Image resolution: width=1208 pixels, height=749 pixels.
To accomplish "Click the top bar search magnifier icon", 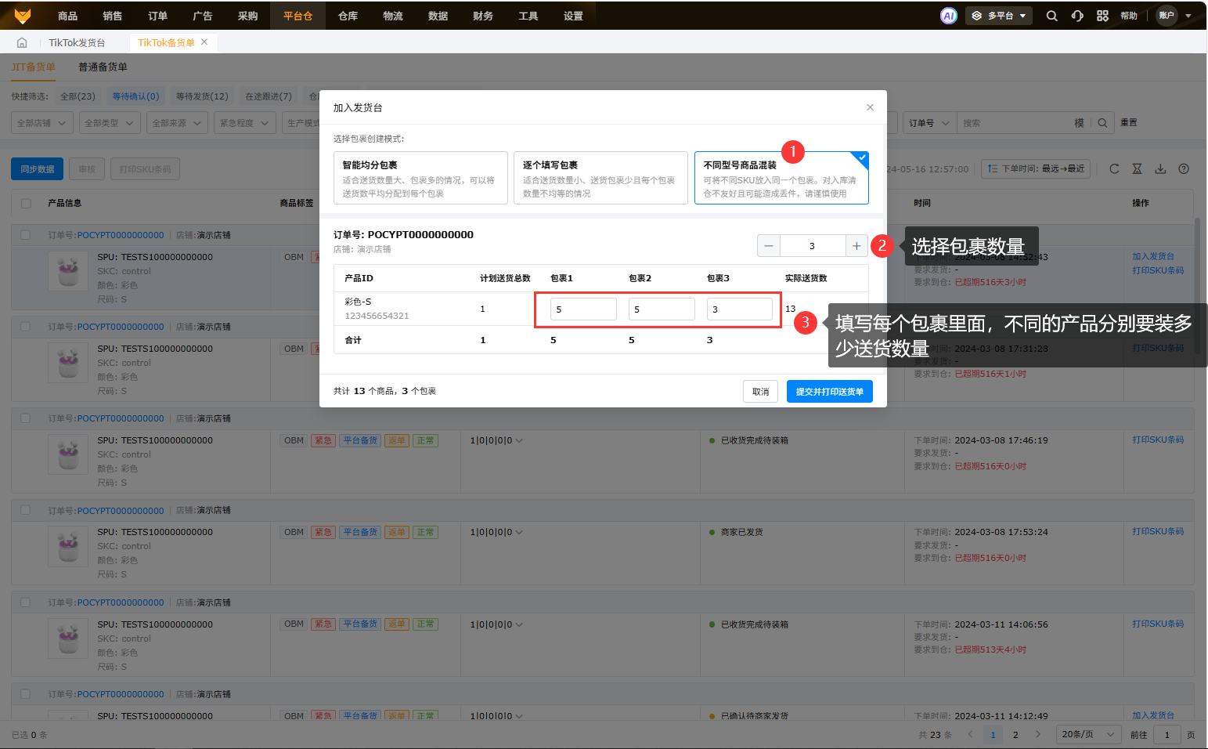I will [x=1051, y=16].
